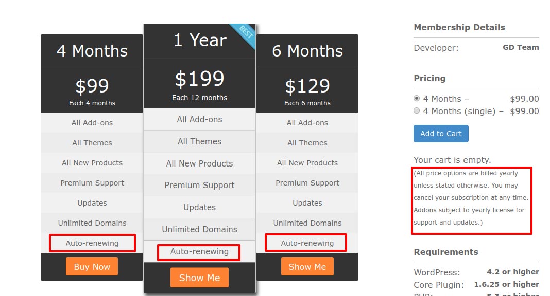Click the Add to Cart button
This screenshot has width=550, height=296.
click(441, 134)
